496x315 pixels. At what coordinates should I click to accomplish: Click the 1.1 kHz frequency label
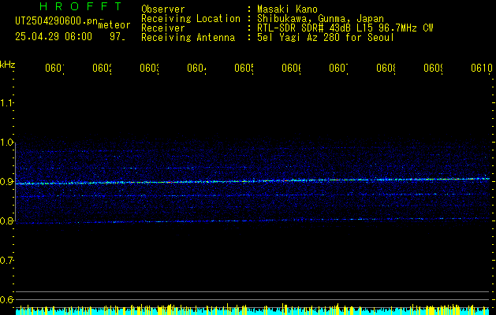click(x=7, y=103)
